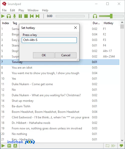
Task: Open the Help menu
Action: pyautogui.click(x=45, y=10)
